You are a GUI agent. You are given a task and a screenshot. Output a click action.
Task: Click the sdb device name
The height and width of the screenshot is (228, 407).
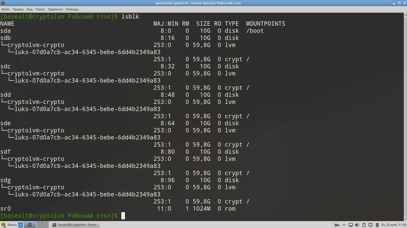(6, 38)
